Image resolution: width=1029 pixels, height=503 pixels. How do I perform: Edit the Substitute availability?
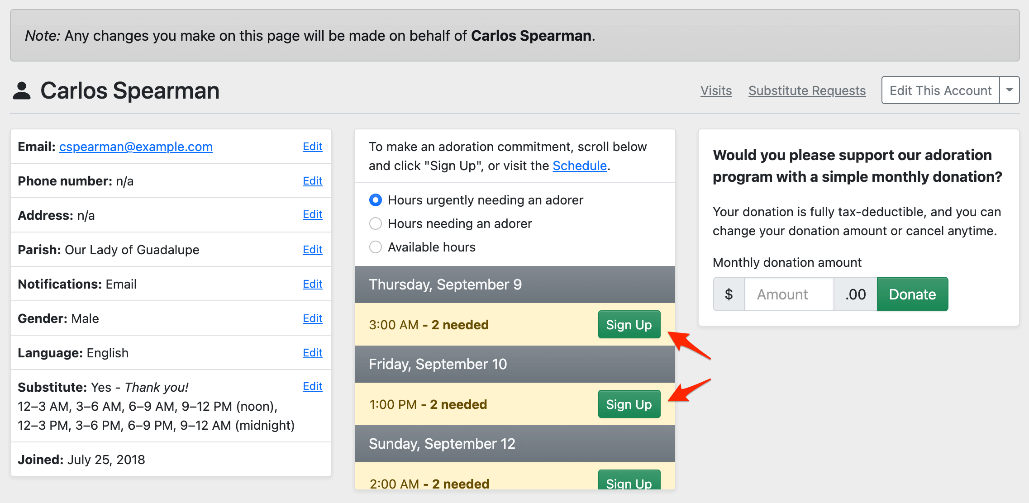coord(312,386)
